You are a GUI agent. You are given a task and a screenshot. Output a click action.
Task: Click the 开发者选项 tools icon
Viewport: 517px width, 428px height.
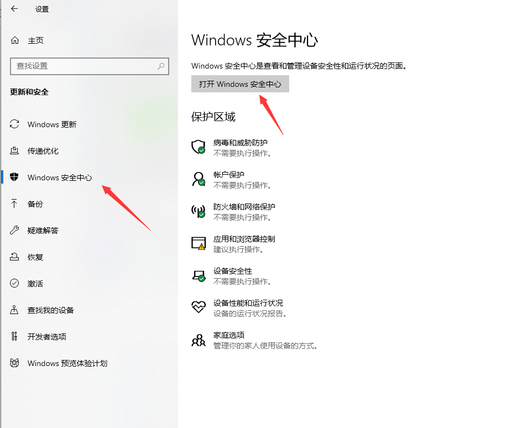point(14,336)
